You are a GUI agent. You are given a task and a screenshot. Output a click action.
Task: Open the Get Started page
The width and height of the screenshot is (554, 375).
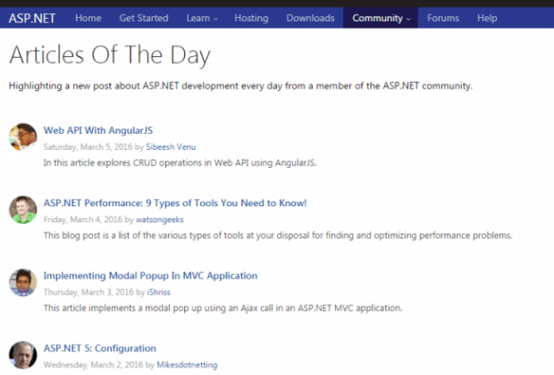click(x=144, y=18)
